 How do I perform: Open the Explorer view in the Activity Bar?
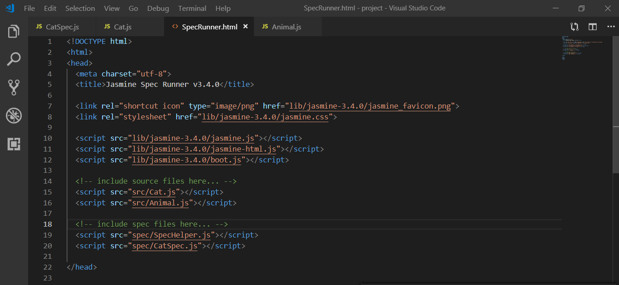(x=13, y=31)
